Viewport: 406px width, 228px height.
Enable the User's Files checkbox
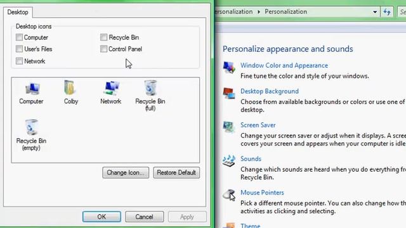[19, 49]
